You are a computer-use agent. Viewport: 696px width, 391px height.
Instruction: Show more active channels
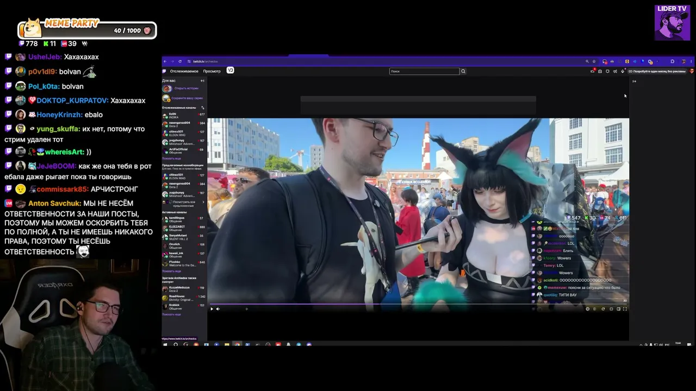[171, 271]
